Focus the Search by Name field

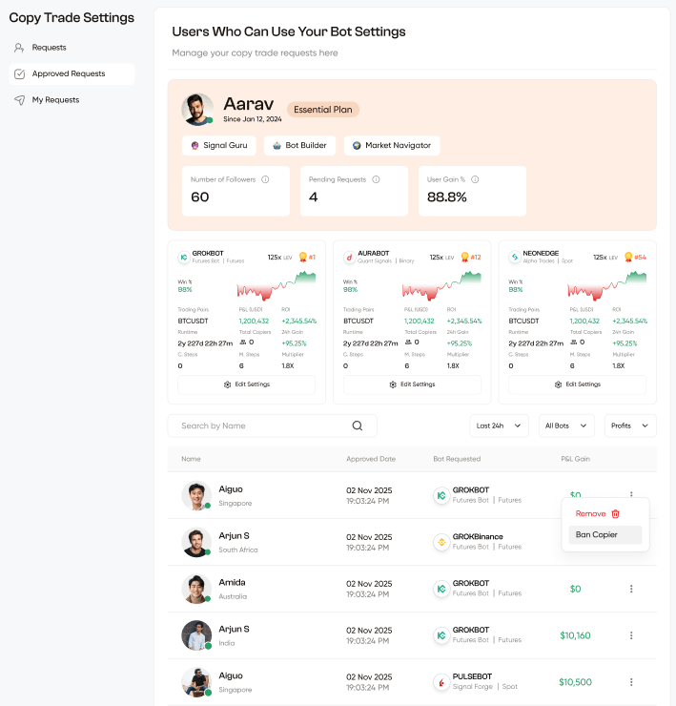[273, 426]
